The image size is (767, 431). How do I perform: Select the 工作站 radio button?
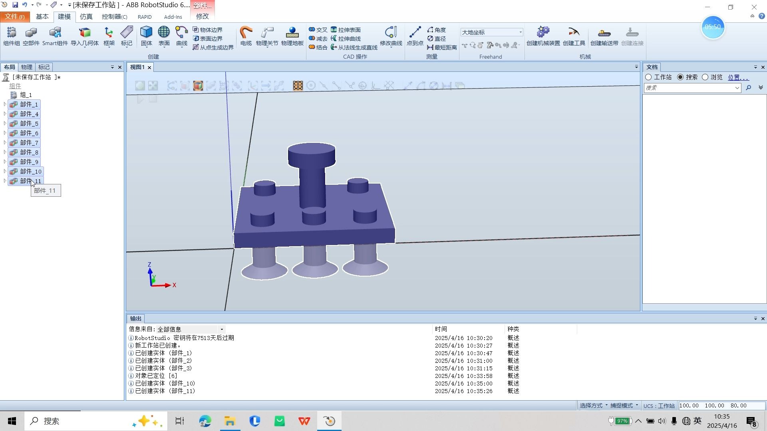tap(648, 77)
